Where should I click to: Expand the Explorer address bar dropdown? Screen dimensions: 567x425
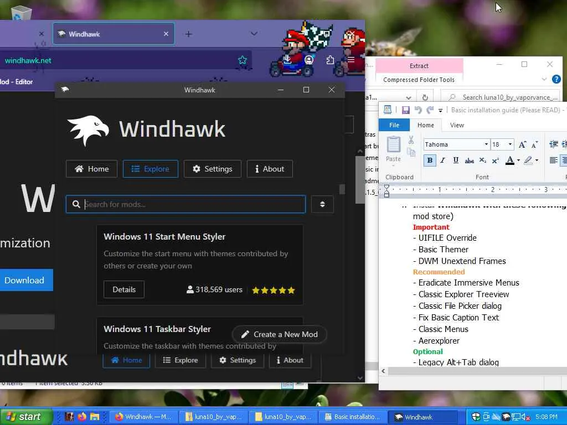(x=408, y=97)
